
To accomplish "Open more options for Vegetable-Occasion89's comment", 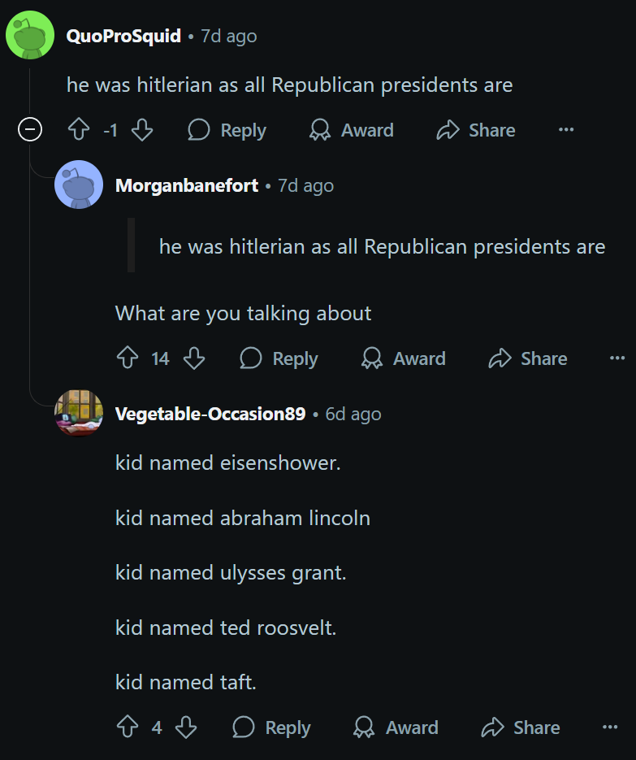I will (610, 727).
